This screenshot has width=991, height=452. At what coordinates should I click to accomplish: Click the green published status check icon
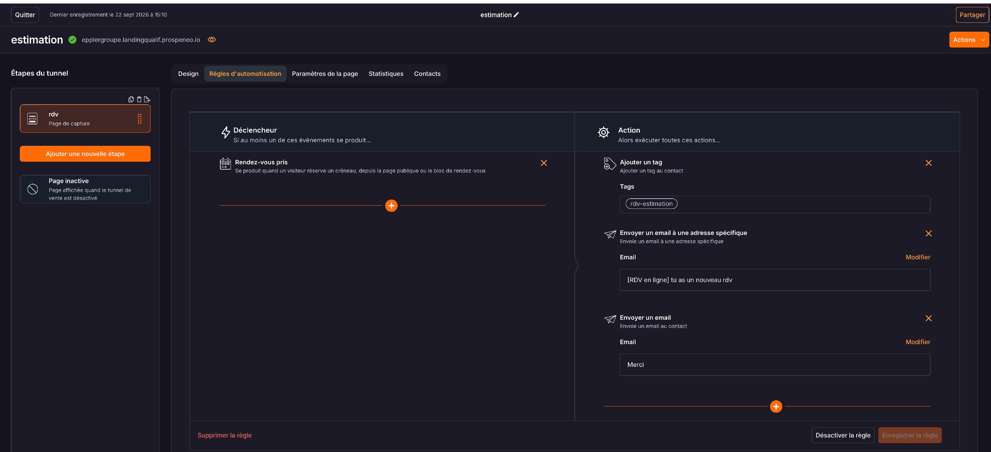[72, 40]
